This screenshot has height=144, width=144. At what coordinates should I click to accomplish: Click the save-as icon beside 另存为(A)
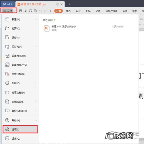tap(7, 47)
